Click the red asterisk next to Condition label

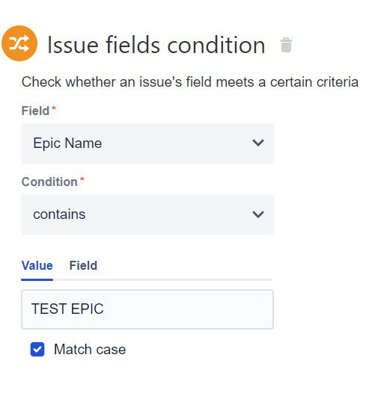tap(82, 179)
